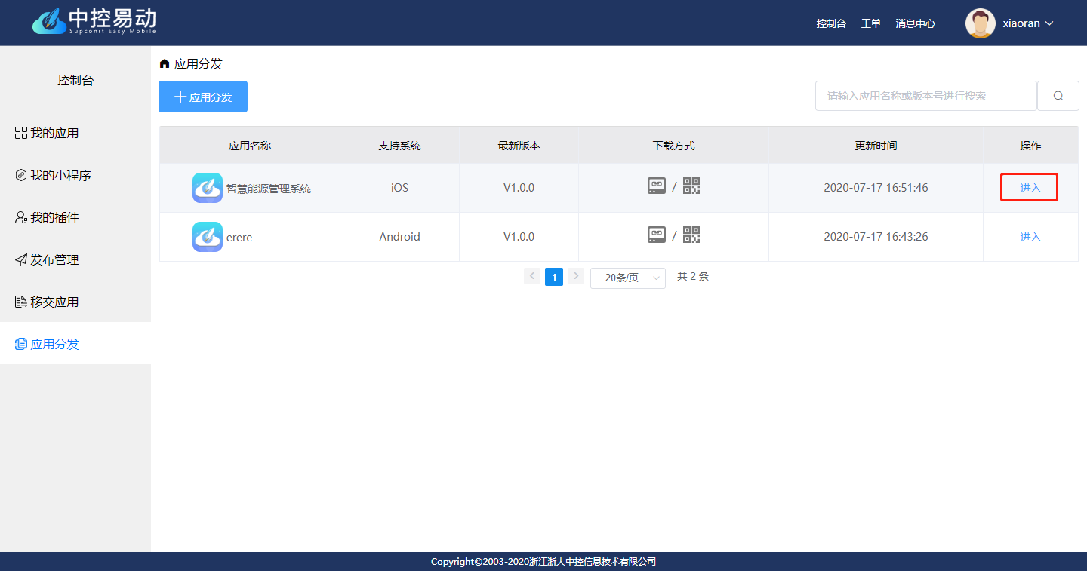
Task: Click the 支持系统 column header
Action: [399, 146]
